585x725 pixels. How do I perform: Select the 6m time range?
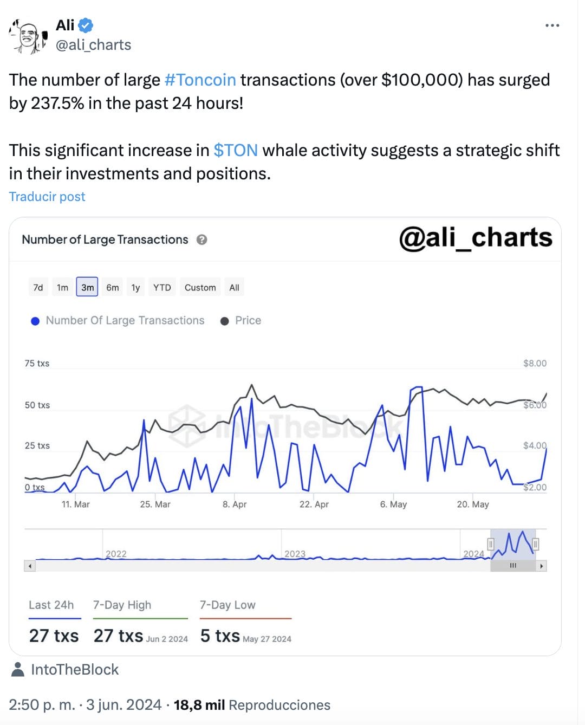click(x=113, y=288)
